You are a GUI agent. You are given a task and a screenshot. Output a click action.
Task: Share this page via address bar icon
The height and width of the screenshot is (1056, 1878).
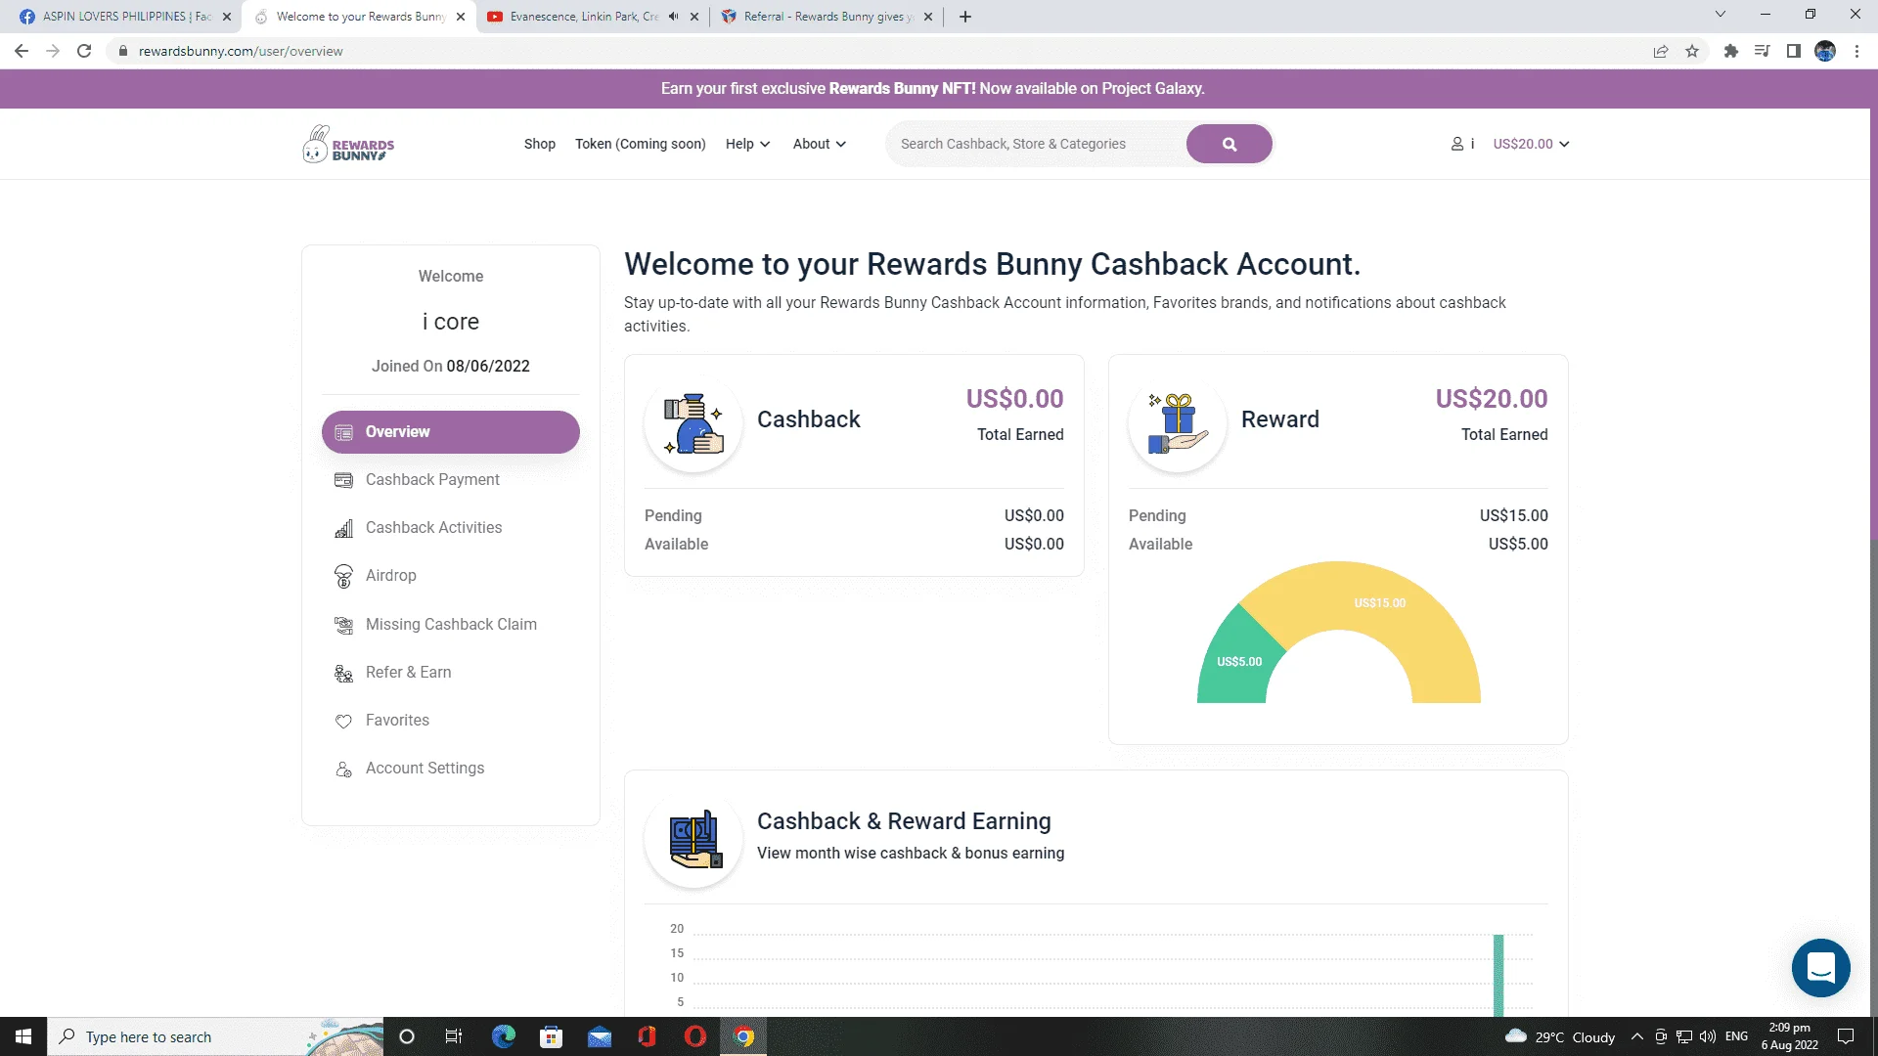[x=1661, y=51]
